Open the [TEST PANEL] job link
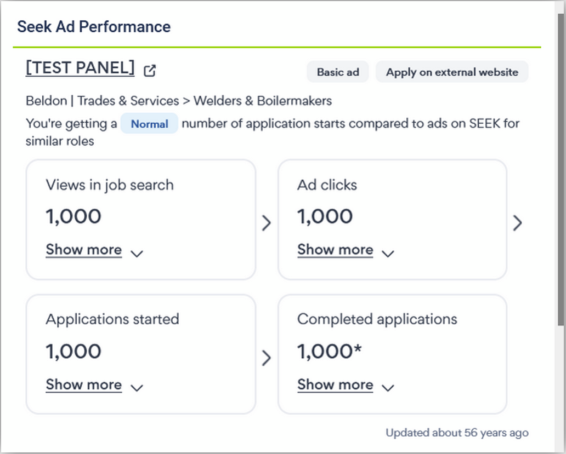This screenshot has width=566, height=454. pyautogui.click(x=80, y=67)
